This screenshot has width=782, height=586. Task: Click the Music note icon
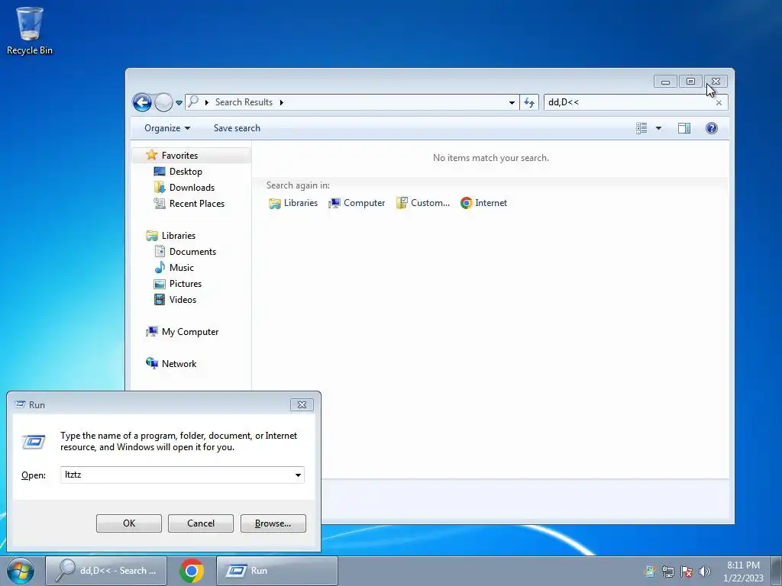[x=160, y=268]
